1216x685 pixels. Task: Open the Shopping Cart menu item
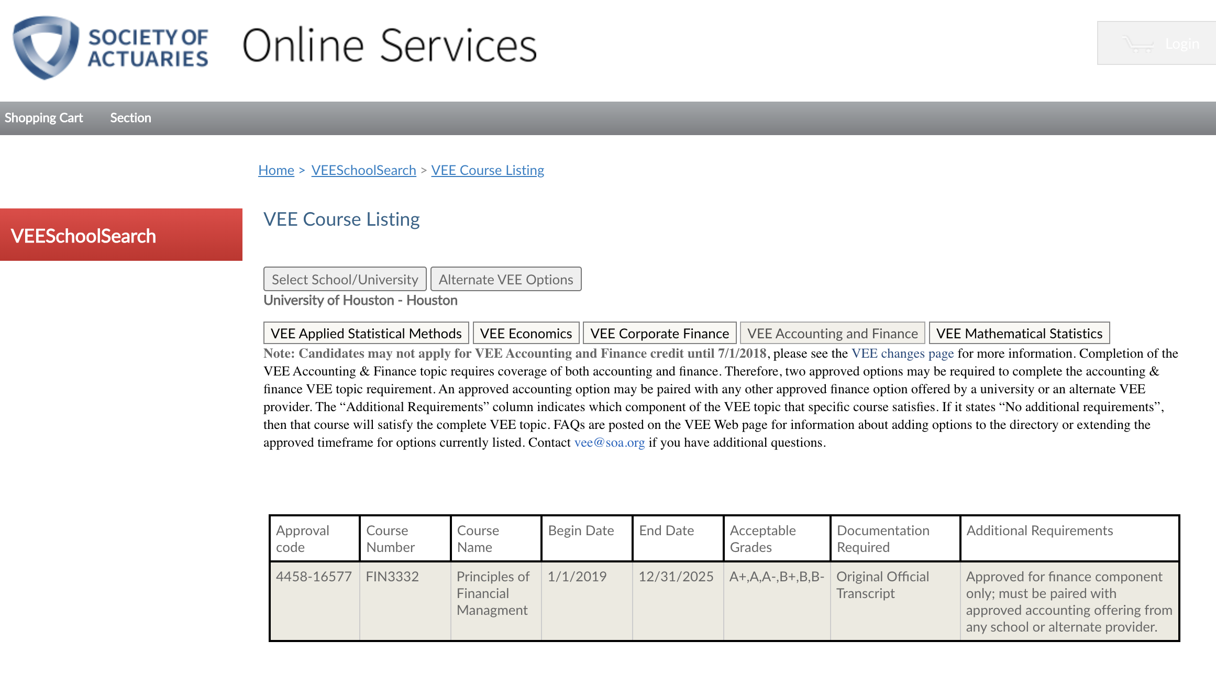44,118
